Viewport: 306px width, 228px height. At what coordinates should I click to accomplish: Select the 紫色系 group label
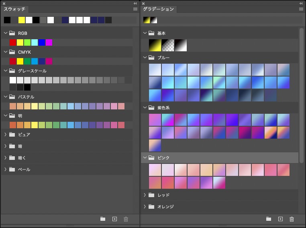pyautogui.click(x=163, y=108)
